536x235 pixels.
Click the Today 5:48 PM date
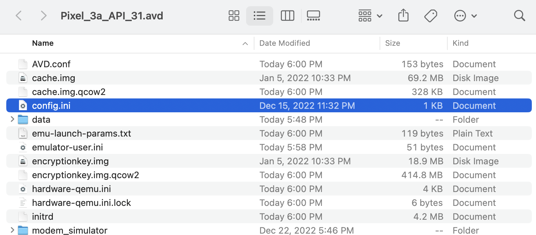coord(291,120)
